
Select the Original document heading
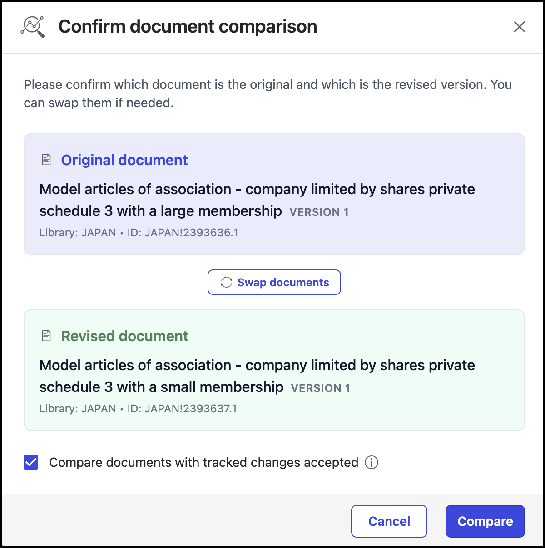pos(124,160)
